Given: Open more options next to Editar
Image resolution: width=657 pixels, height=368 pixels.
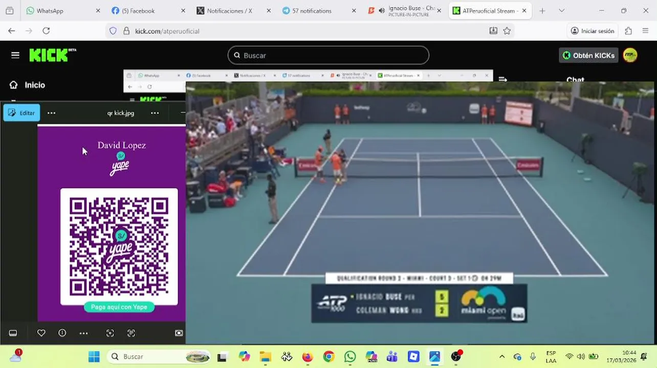Looking at the screenshot, I should pyautogui.click(x=51, y=113).
